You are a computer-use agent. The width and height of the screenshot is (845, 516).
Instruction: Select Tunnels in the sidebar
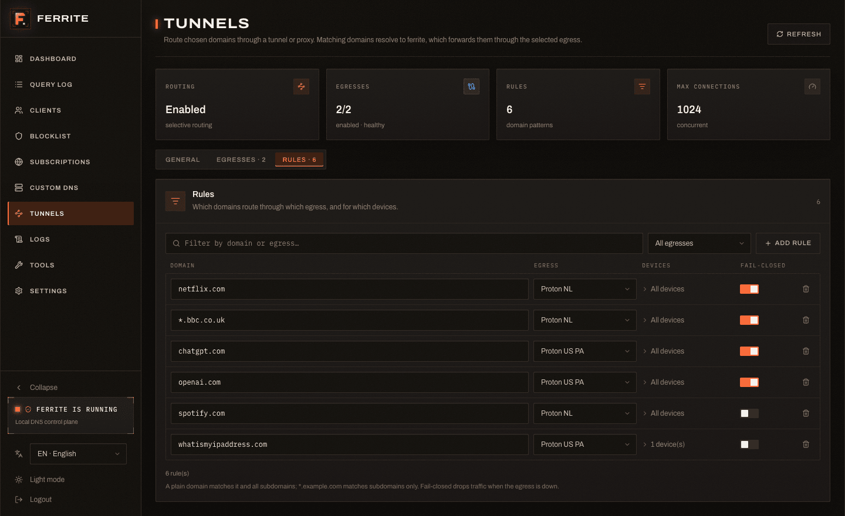(x=70, y=213)
